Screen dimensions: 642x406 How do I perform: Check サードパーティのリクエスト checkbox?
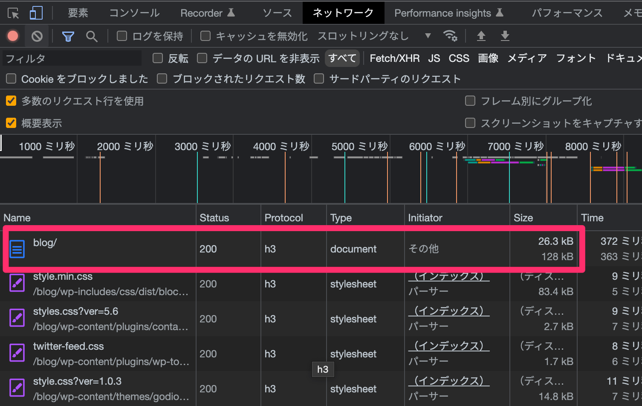(319, 78)
